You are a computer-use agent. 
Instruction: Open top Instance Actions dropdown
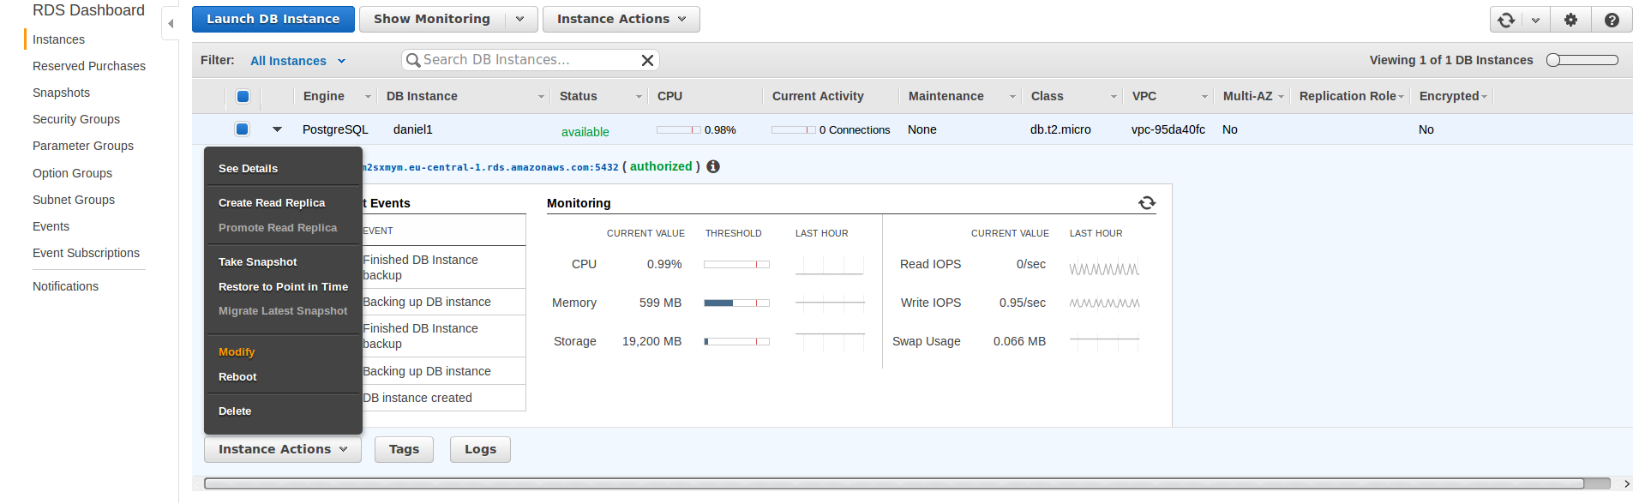click(621, 19)
